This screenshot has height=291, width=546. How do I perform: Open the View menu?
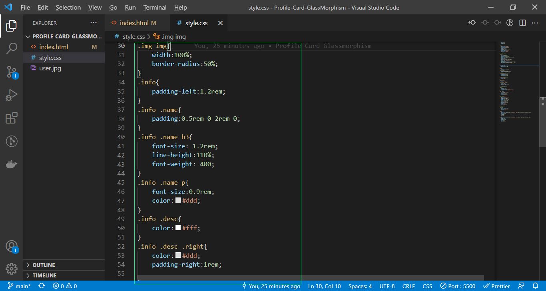click(x=95, y=8)
